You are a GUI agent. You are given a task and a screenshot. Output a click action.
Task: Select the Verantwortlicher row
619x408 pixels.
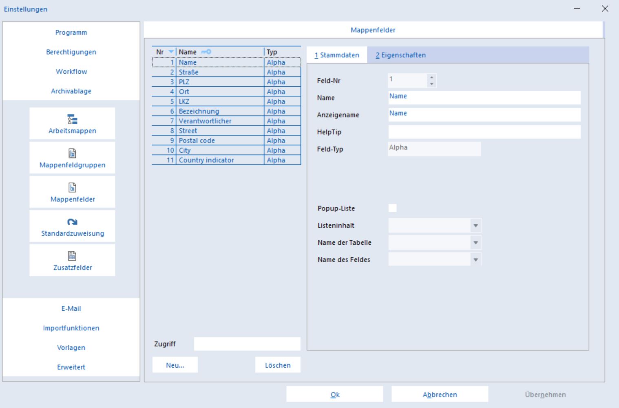point(226,121)
